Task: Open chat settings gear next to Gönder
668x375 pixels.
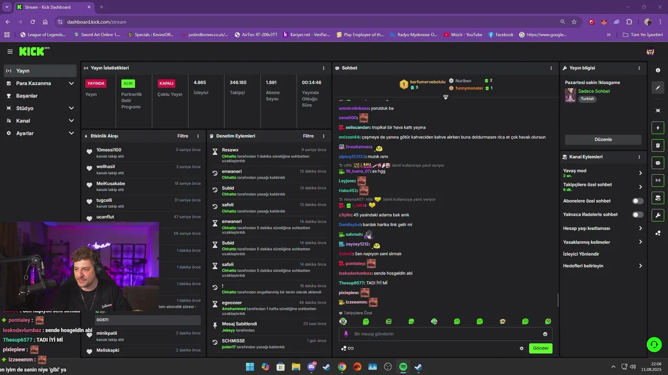Action: coord(521,348)
